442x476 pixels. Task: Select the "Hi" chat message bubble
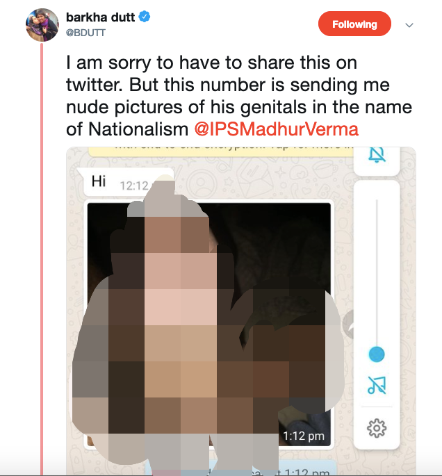tap(126, 182)
